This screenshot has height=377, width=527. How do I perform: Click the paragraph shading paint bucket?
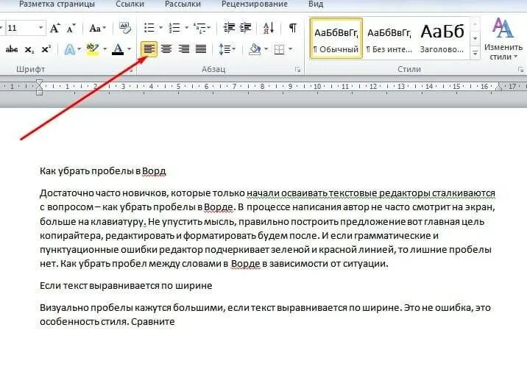255,49
